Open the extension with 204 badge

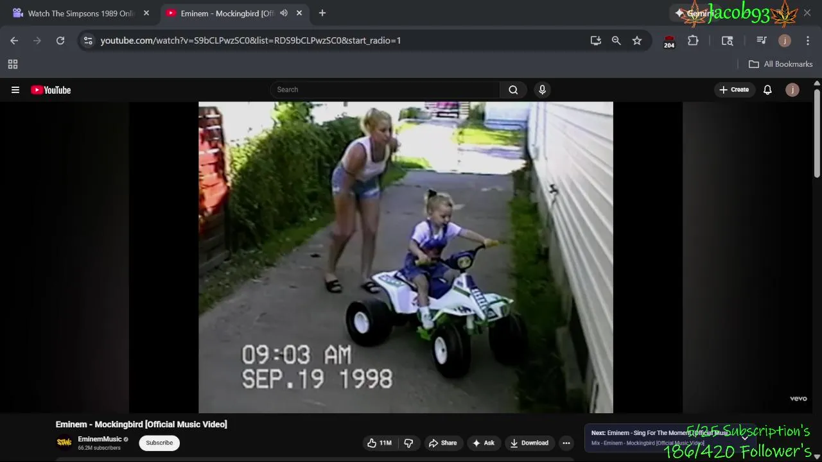coord(669,41)
